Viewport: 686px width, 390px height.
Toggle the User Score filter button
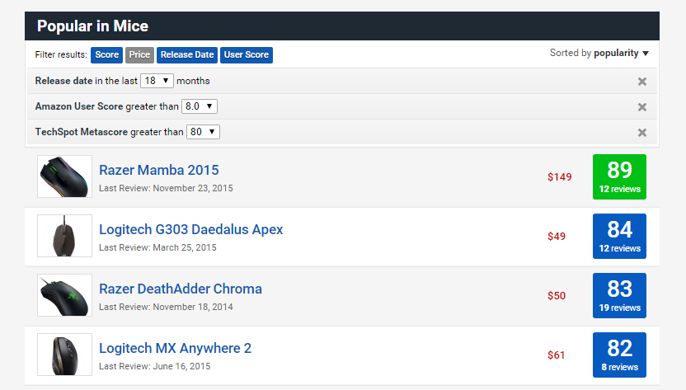coord(247,54)
